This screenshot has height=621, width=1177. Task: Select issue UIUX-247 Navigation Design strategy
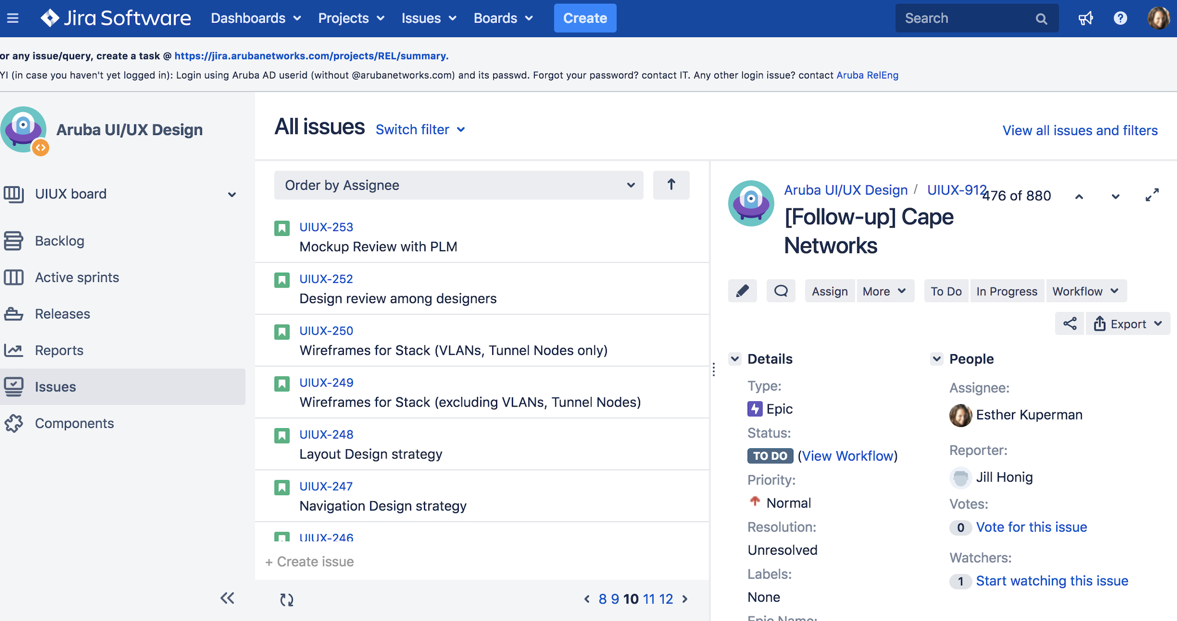pyautogui.click(x=482, y=496)
